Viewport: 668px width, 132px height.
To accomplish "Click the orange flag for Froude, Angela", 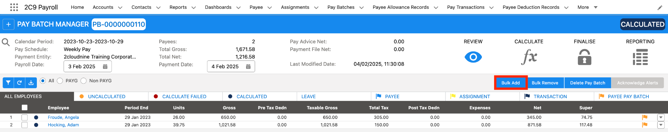I will [645, 117].
